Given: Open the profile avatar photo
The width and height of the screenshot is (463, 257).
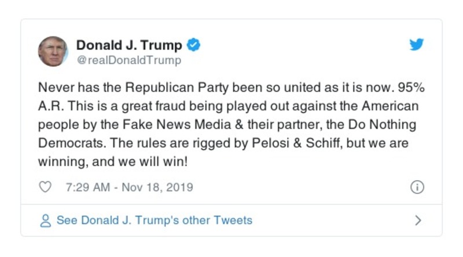Looking at the screenshot, I should (x=53, y=51).
